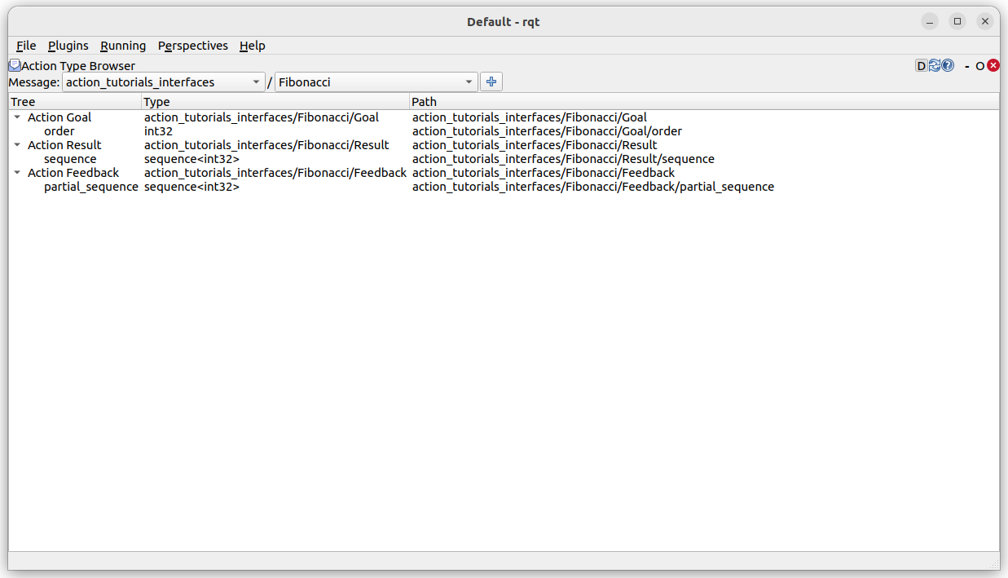Click the Path column header
1008x578 pixels.
tap(704, 102)
